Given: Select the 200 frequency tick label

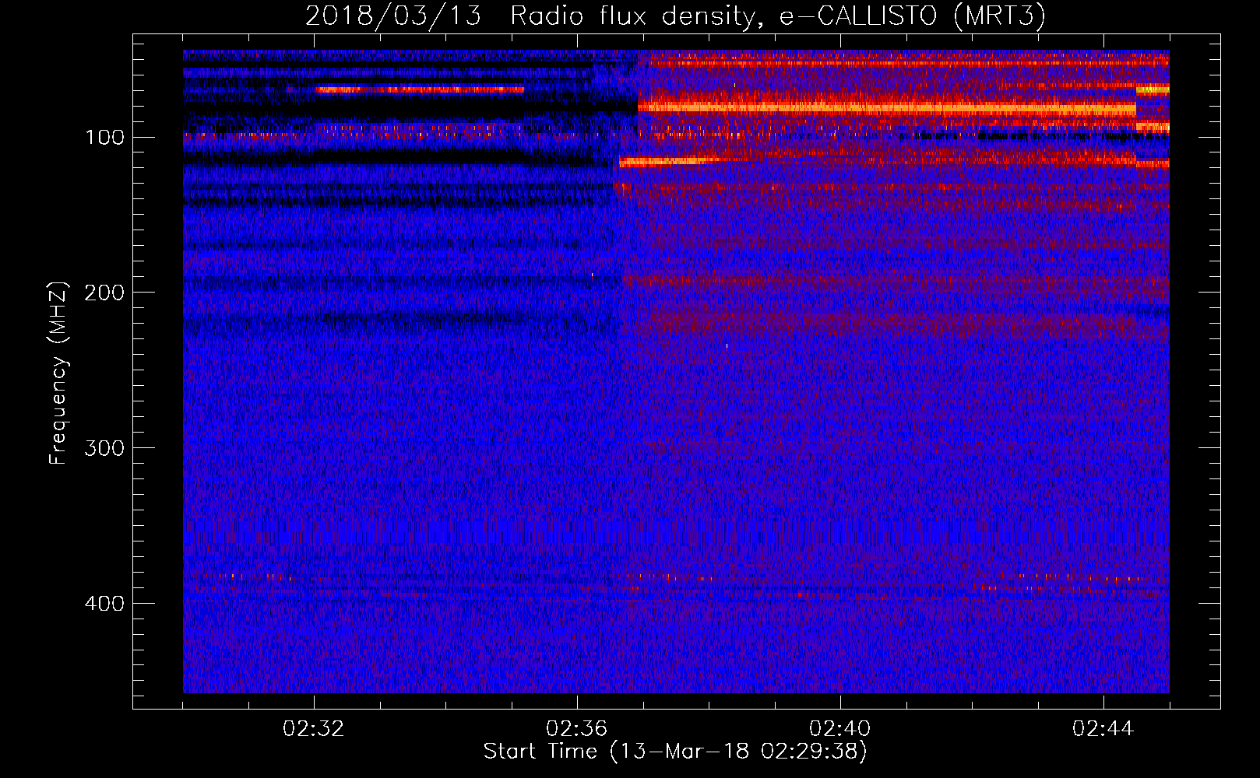Looking at the screenshot, I should tap(104, 293).
